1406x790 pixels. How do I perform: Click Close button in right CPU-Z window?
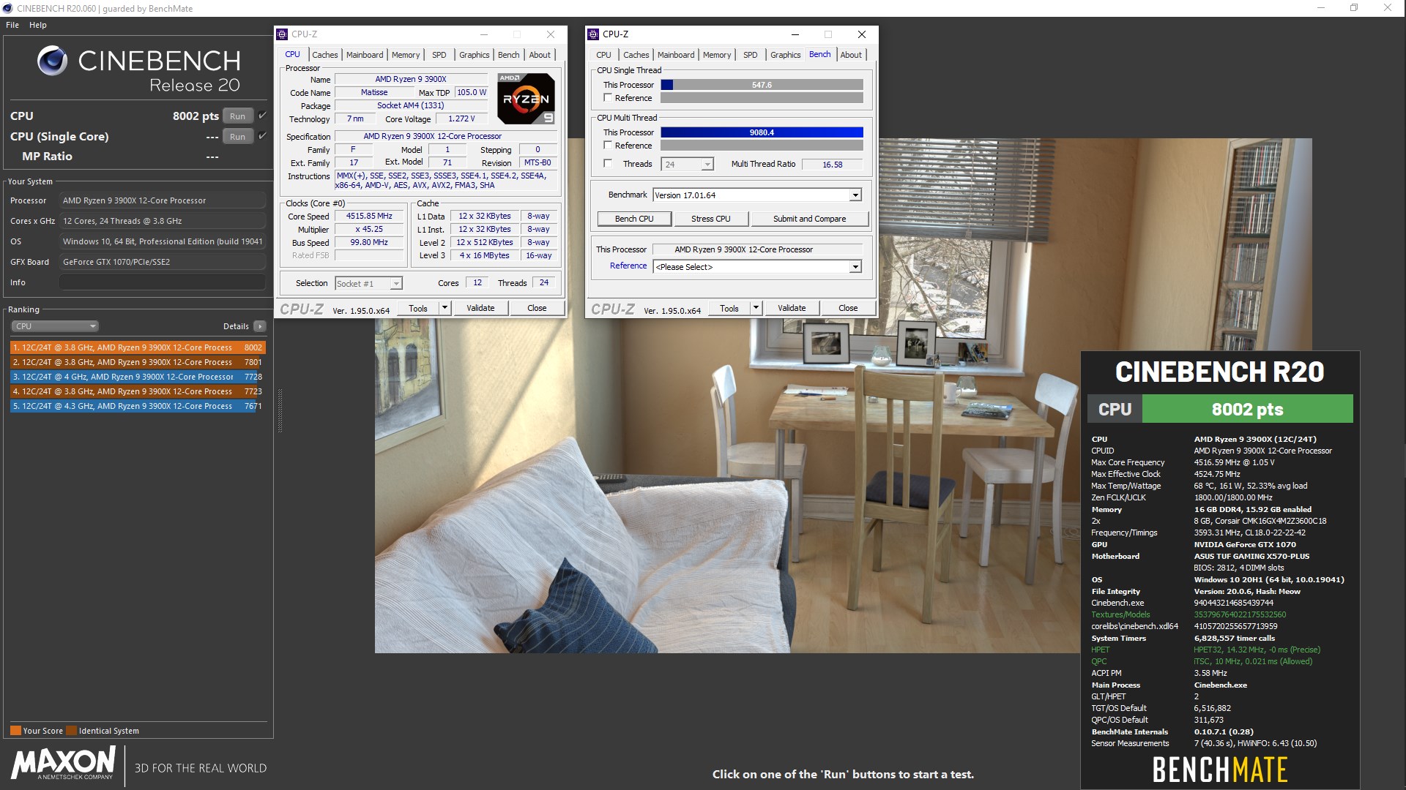click(848, 309)
